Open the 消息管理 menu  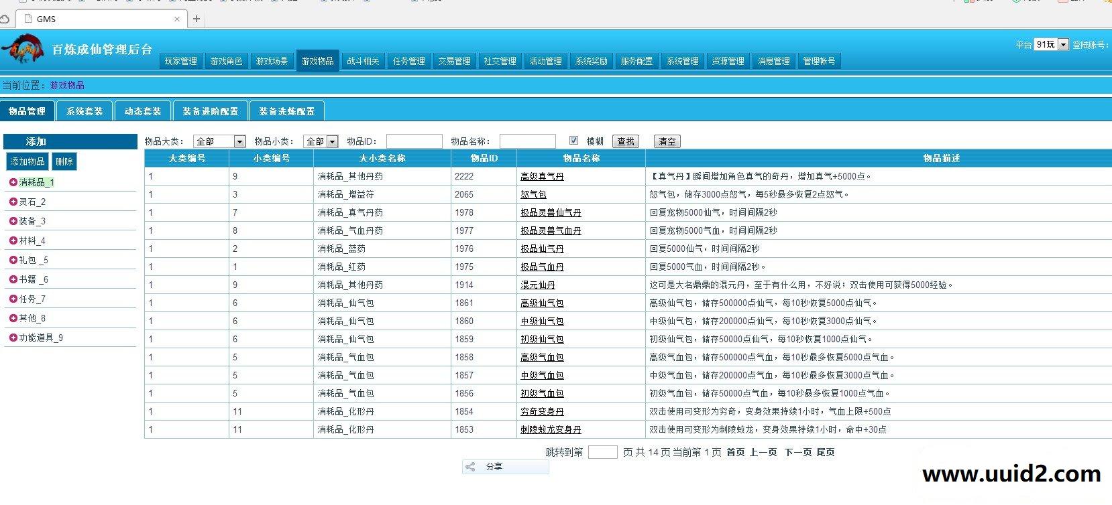[x=774, y=61]
